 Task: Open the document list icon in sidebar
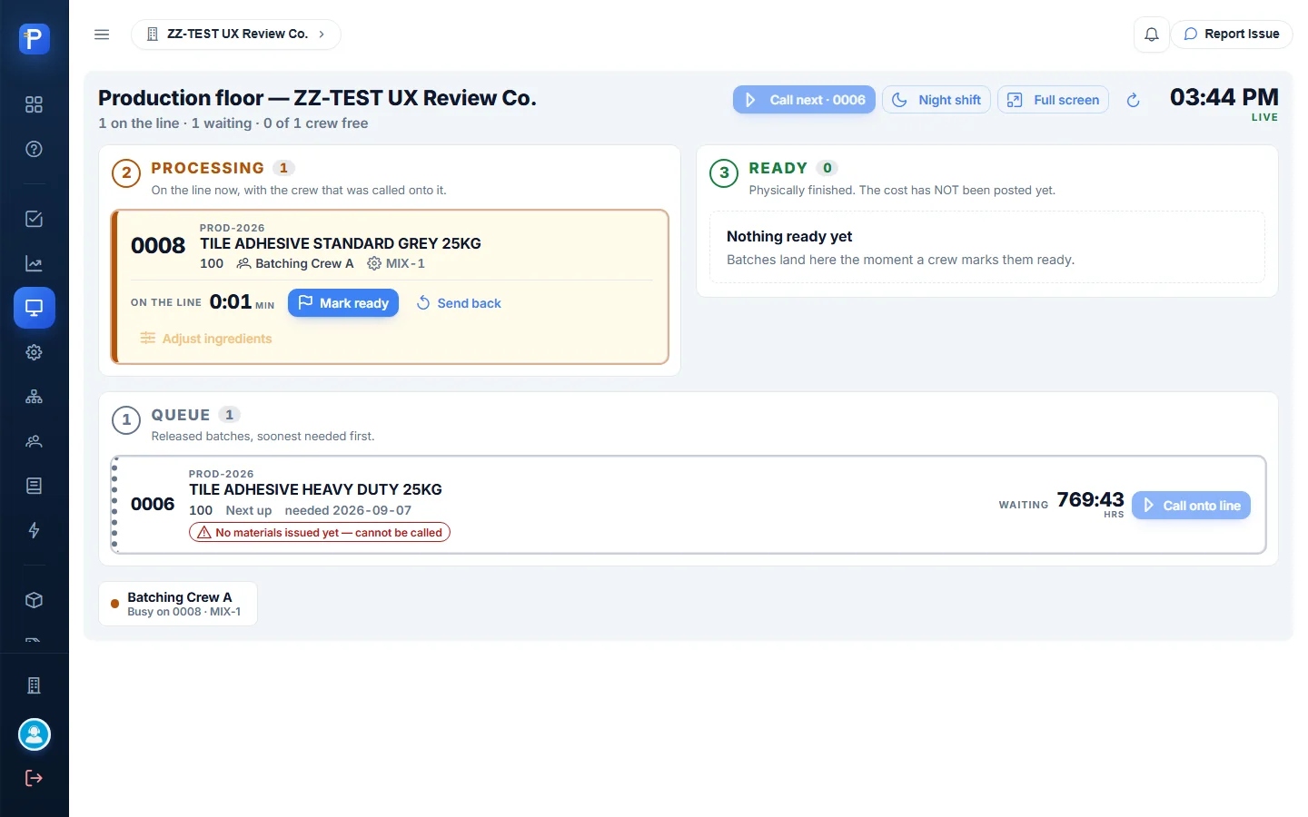click(x=35, y=486)
